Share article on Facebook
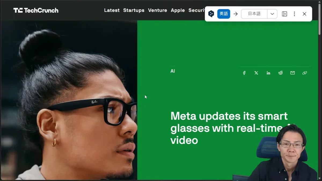Screen dimensions: 322x181 pyautogui.click(x=244, y=73)
